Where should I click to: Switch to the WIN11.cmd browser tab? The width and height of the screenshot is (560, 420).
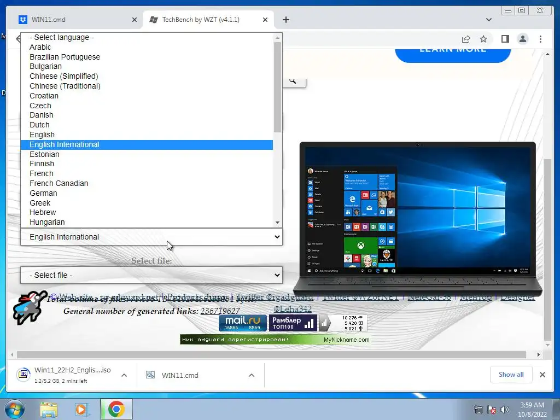tap(77, 20)
